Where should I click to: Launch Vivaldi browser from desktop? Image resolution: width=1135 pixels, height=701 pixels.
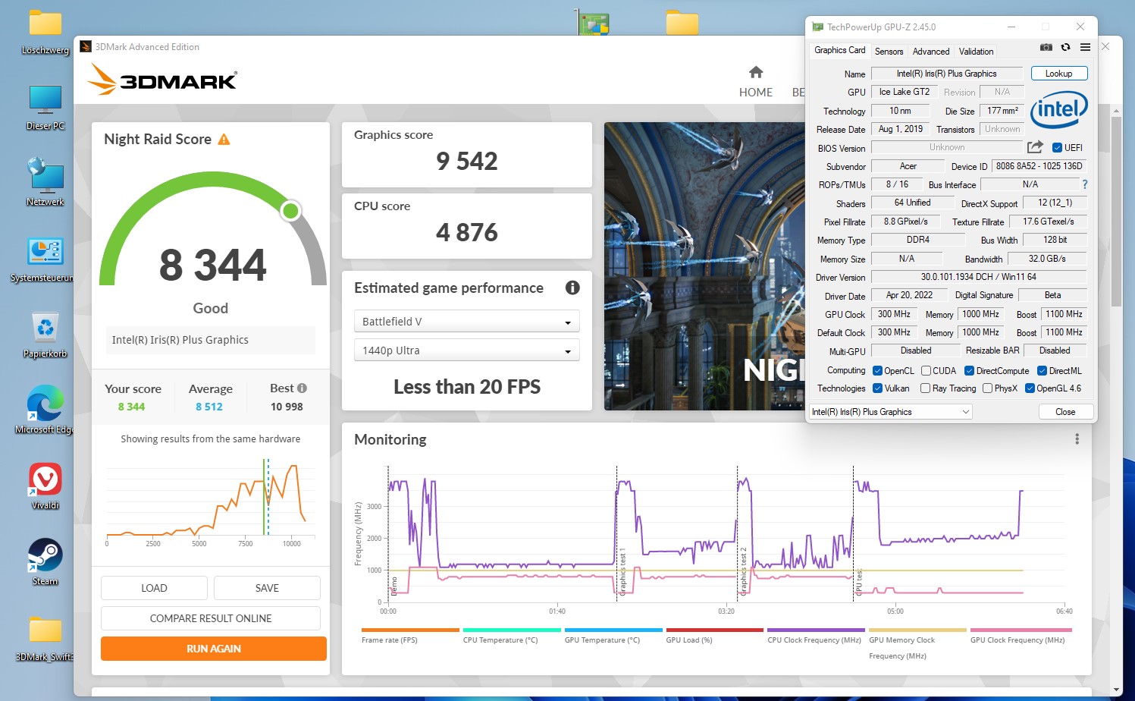pos(45,486)
